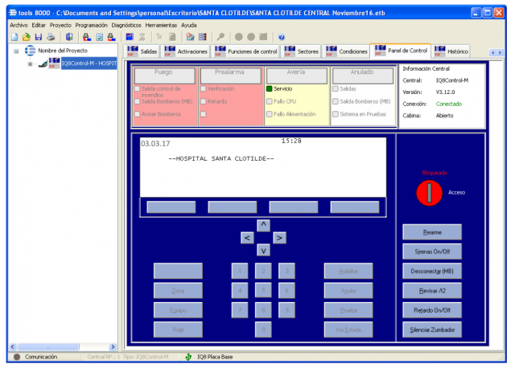Open the Diagnósticos menu
This screenshot has height=368, width=515.
coord(126,25)
